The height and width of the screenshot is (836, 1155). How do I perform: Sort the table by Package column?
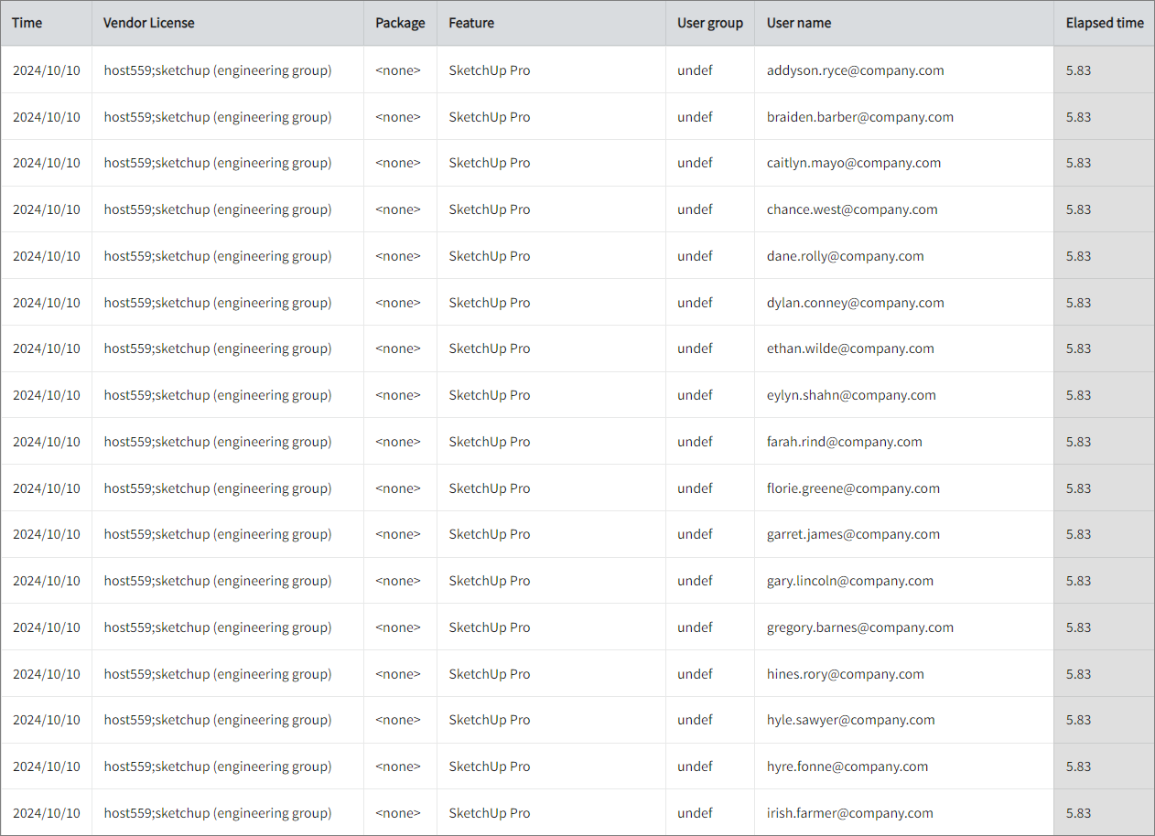(400, 23)
